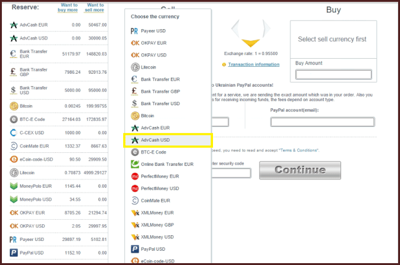This screenshot has width=400, height=265.
Task: Click Payeer USD value 29897.19
Action: click(x=71, y=240)
